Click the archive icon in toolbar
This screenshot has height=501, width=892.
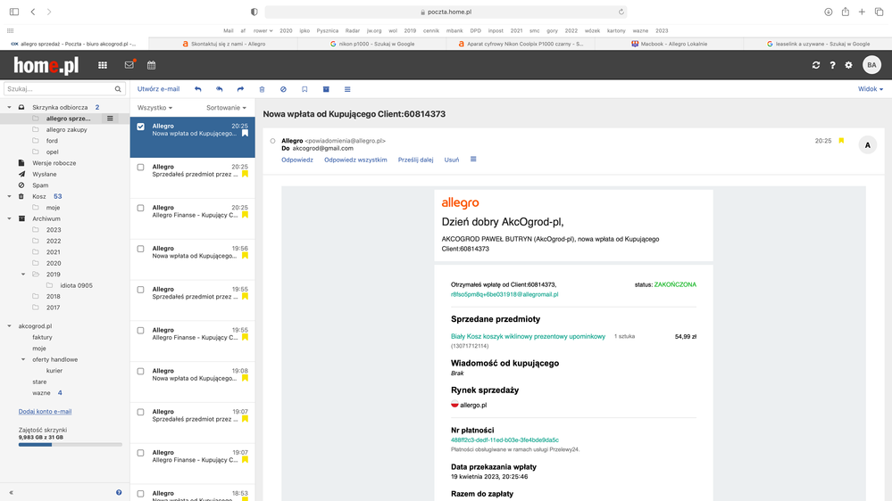(326, 89)
